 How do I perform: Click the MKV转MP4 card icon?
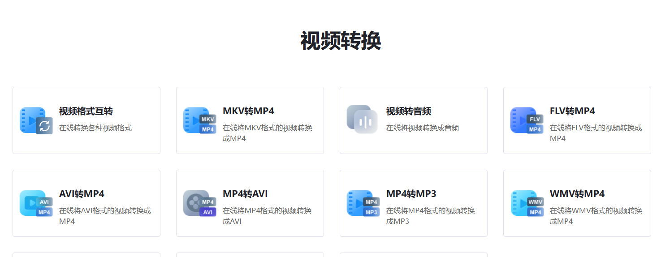pyautogui.click(x=200, y=120)
